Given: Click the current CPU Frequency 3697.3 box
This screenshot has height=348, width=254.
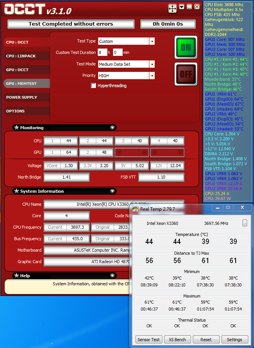Looking at the screenshot, I should point(66,227).
